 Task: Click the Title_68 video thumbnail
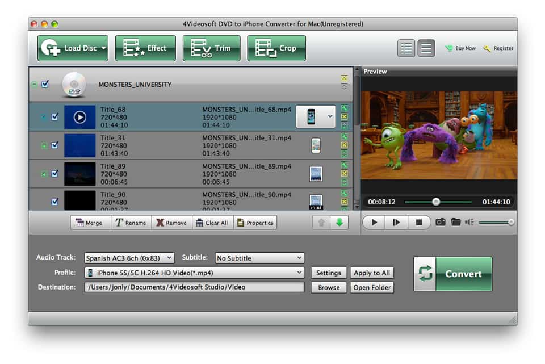79,117
